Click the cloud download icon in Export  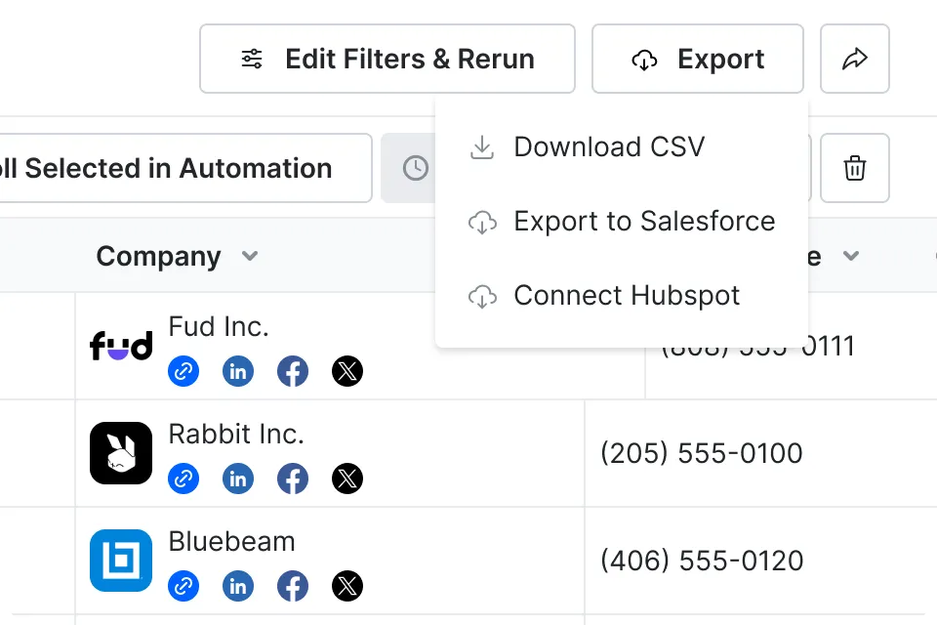click(x=644, y=60)
